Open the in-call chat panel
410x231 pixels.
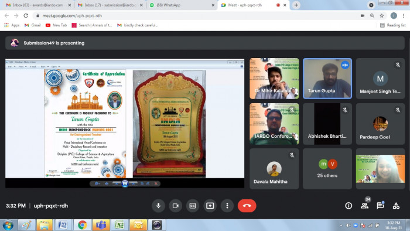(x=381, y=206)
